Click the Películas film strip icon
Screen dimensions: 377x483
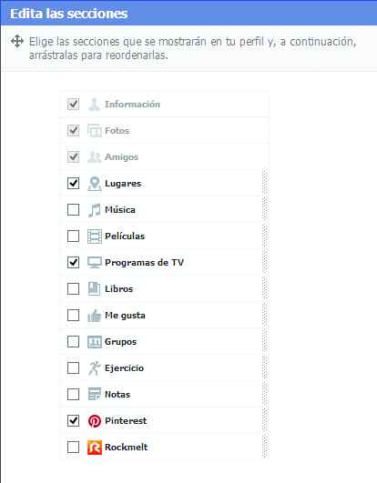click(95, 236)
